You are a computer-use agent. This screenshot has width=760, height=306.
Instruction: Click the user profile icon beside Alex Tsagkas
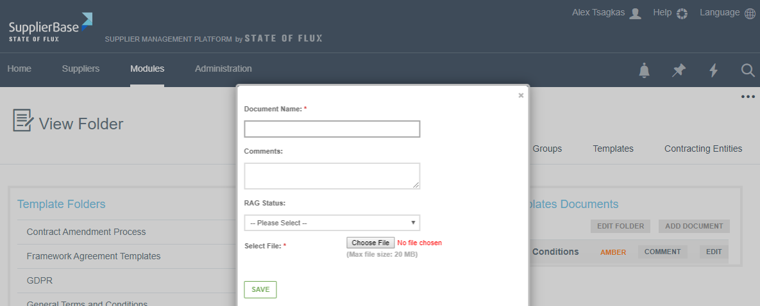coord(635,13)
